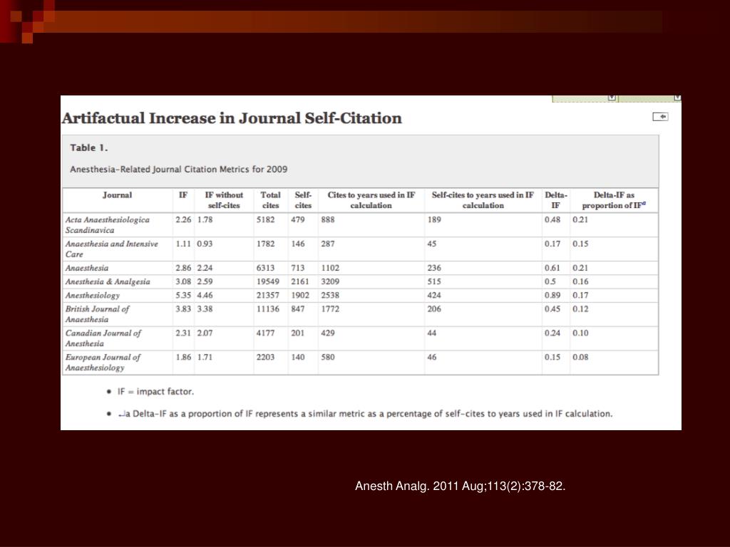Click IF value 3.08 for Anesthesia & Analgesia
Image resolution: width=730 pixels, height=547 pixels.
click(x=183, y=282)
